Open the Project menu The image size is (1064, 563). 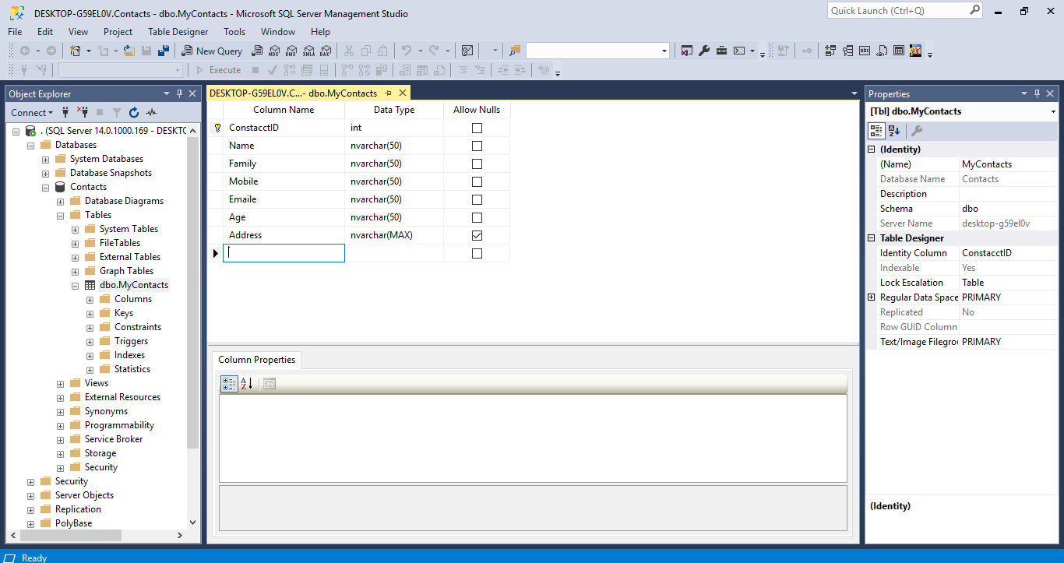[x=118, y=32]
